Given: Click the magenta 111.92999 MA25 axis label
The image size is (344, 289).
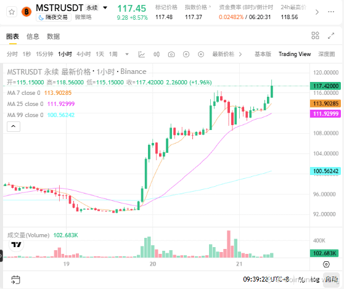Looking at the screenshot, I should click(x=326, y=114).
